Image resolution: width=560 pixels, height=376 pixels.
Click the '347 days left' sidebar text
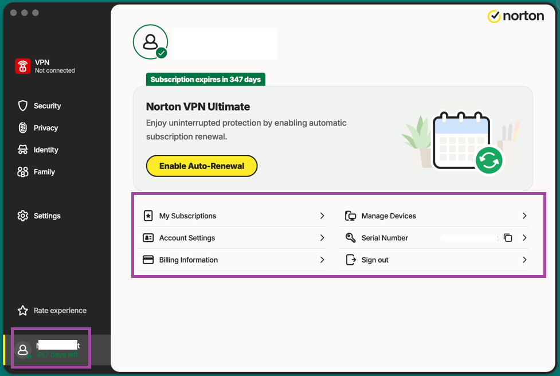[57, 355]
